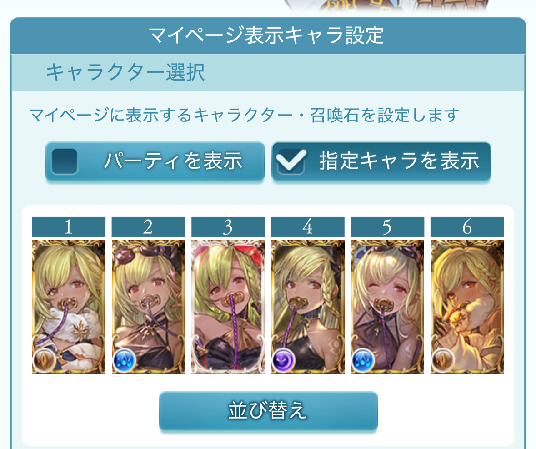Select the character card in slot 6
This screenshot has width=536, height=449.
tap(467, 307)
